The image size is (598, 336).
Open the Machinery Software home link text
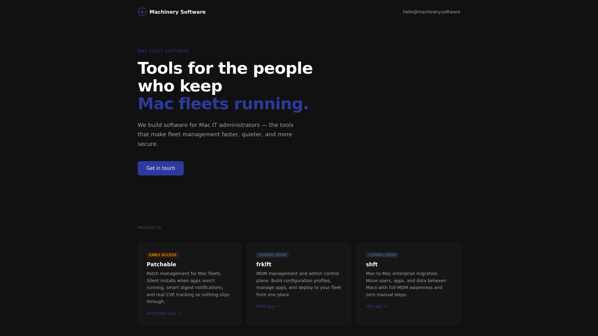point(178,12)
